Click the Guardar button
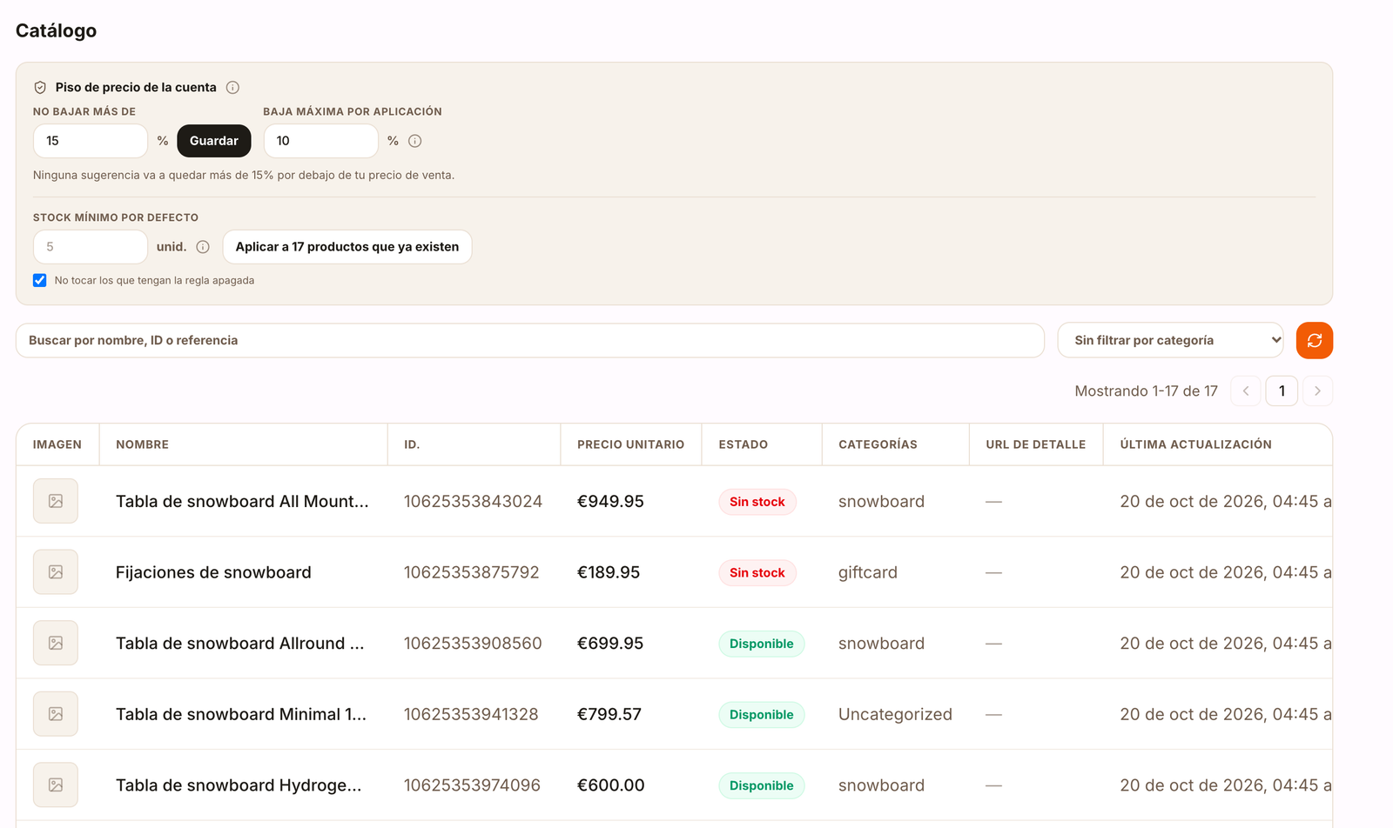This screenshot has width=1393, height=828. tap(214, 141)
